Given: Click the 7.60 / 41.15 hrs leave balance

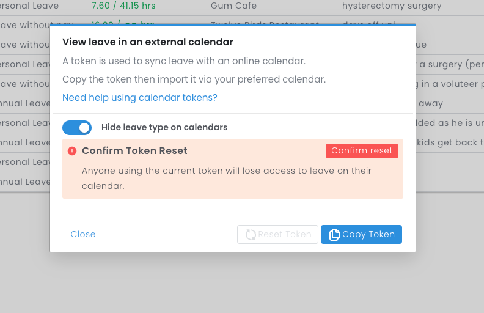Looking at the screenshot, I should pyautogui.click(x=123, y=6).
